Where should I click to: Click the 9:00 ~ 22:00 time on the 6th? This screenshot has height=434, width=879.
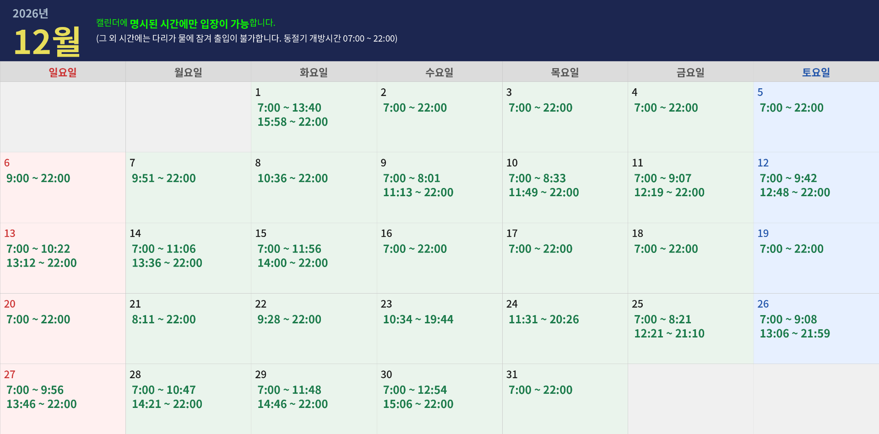(38, 178)
